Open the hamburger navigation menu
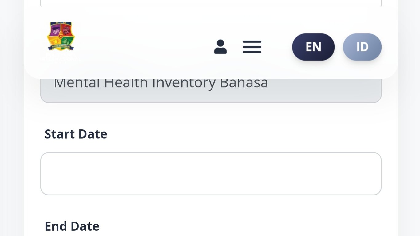 252,47
